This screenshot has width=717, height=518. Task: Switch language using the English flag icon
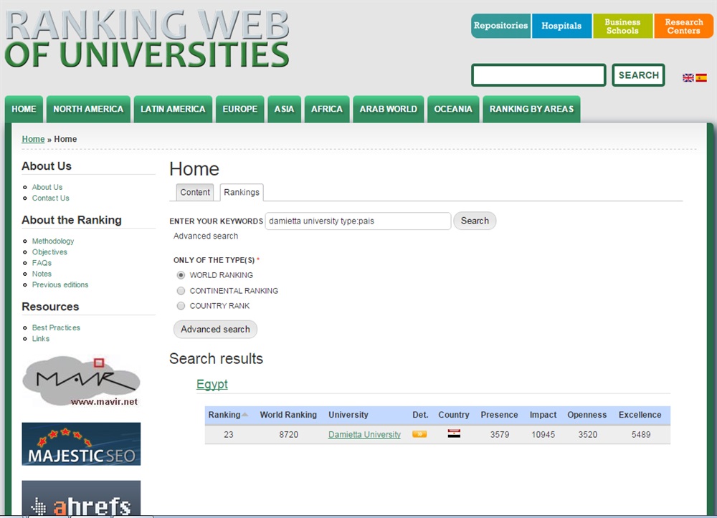tap(688, 77)
